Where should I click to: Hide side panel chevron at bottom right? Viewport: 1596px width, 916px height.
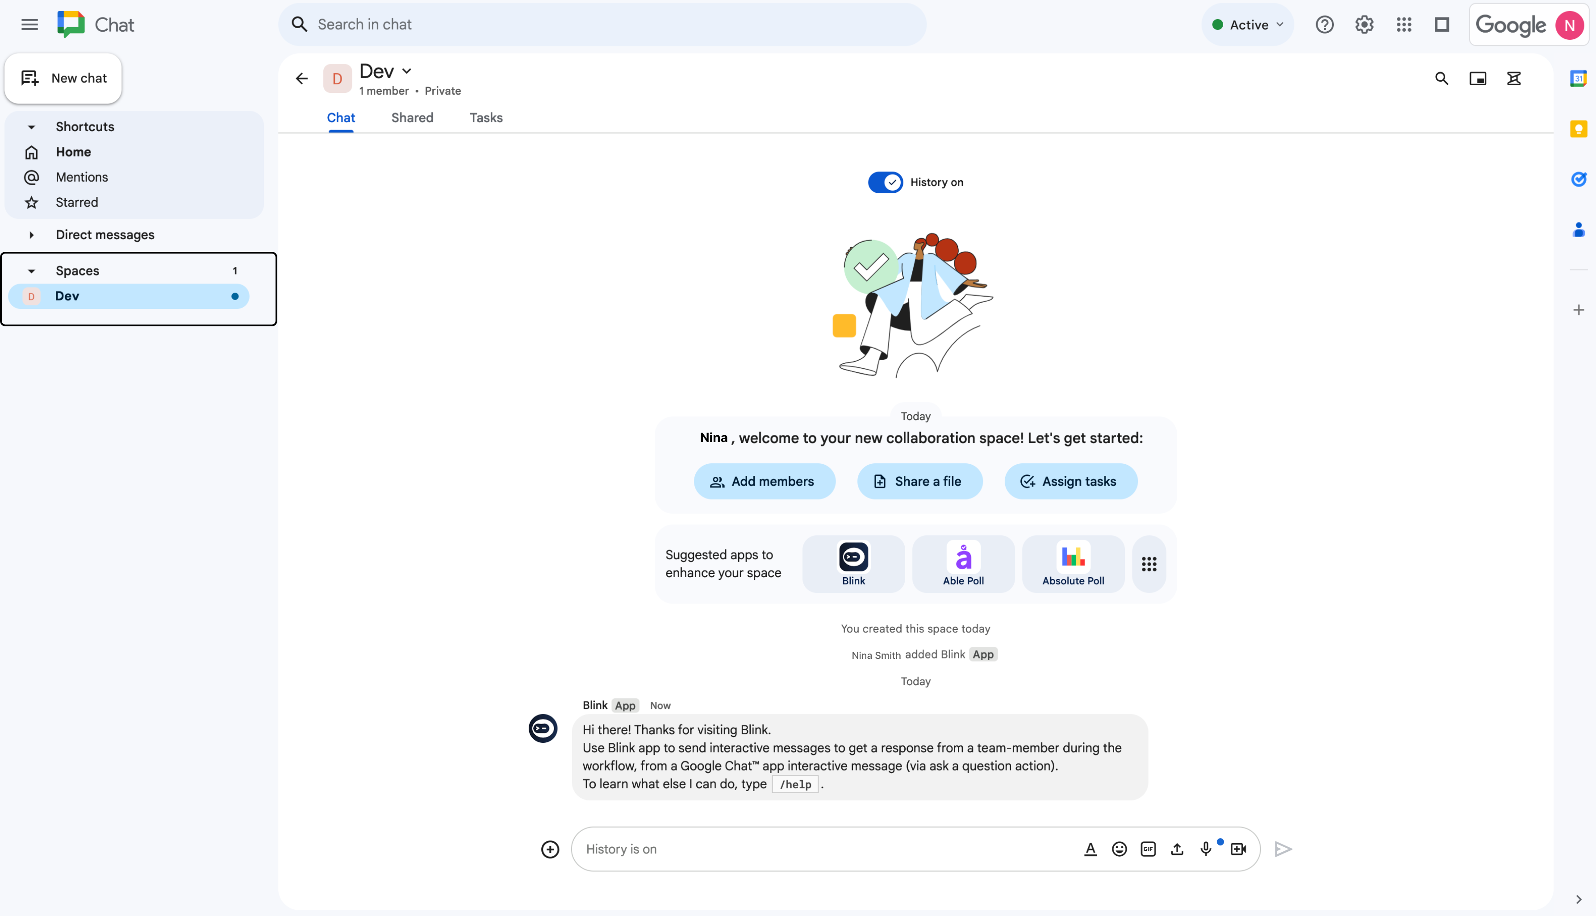tap(1579, 899)
